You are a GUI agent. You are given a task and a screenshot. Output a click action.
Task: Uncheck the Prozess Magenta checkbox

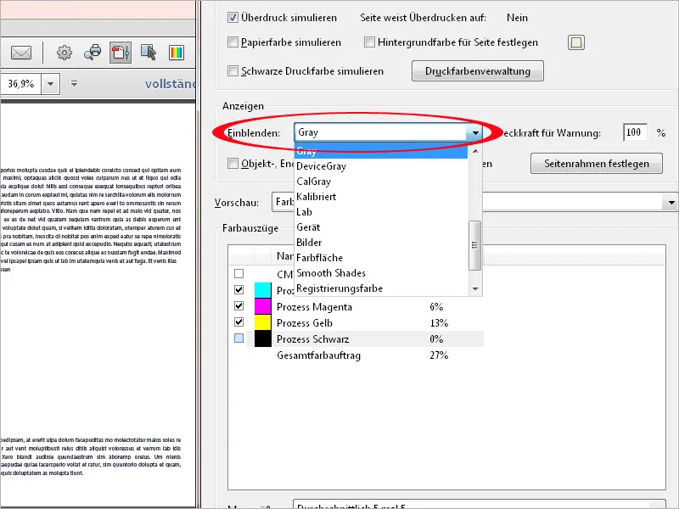(x=238, y=306)
